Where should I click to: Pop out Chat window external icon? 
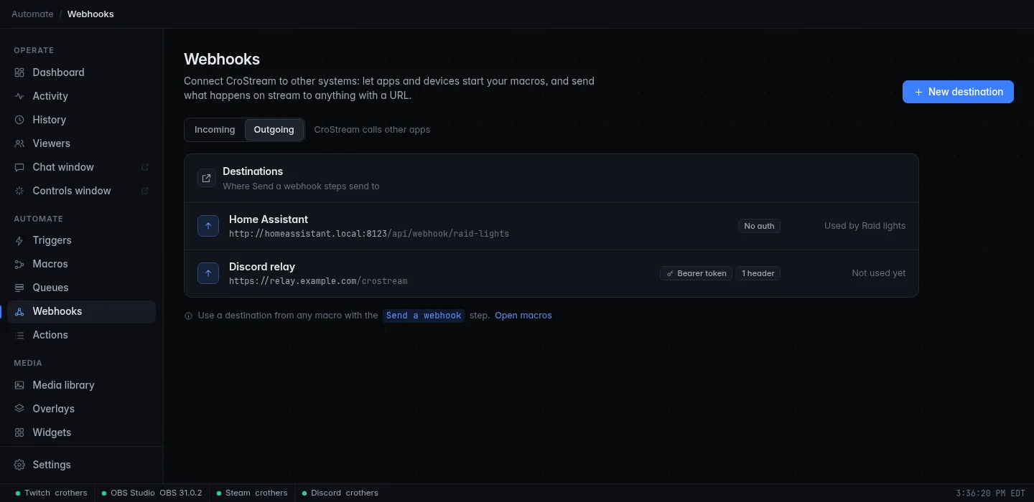click(145, 167)
